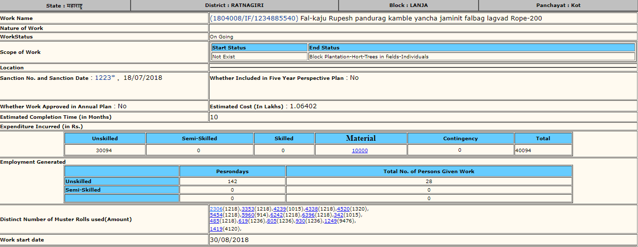Viewport: 638px width, 247px height.
Task: Open muster roll link 6242
Action: (x=276, y=215)
